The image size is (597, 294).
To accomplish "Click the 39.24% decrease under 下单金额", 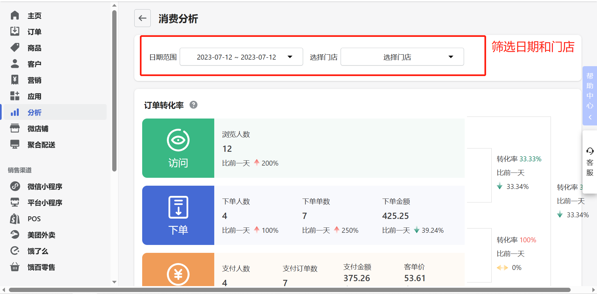I will 432,230.
